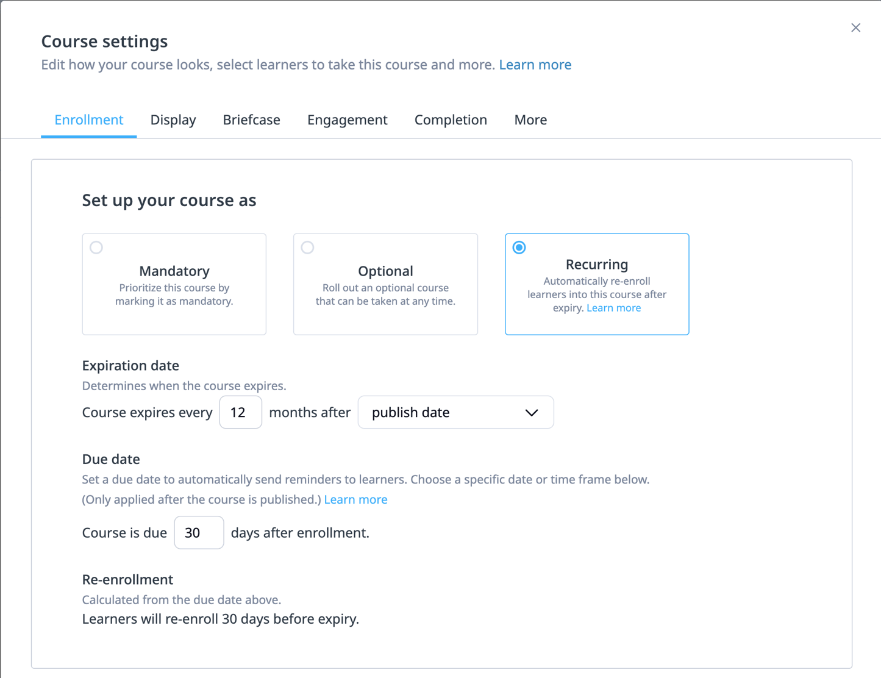This screenshot has width=881, height=678.
Task: Open the Briefcase tab
Action: tap(251, 120)
